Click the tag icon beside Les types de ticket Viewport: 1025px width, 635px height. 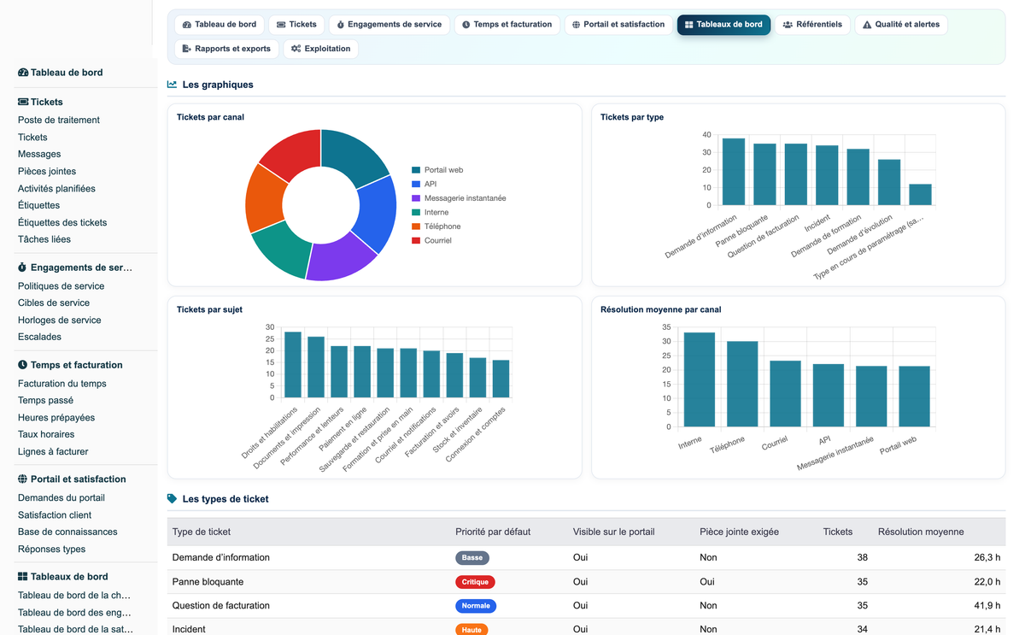(x=173, y=498)
